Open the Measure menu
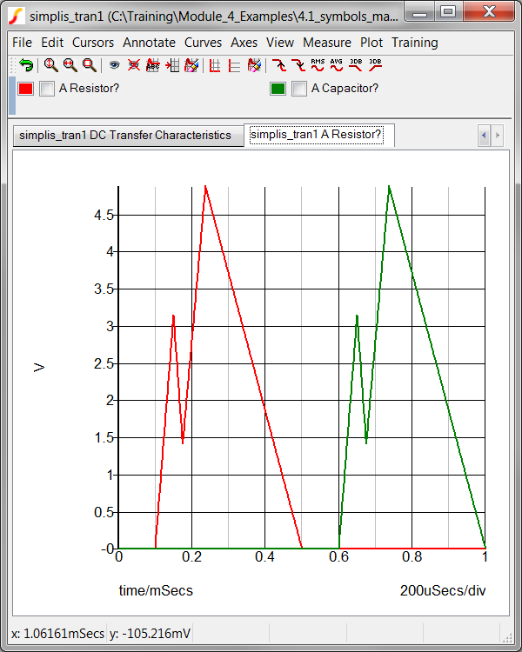The image size is (522, 652). 327,43
